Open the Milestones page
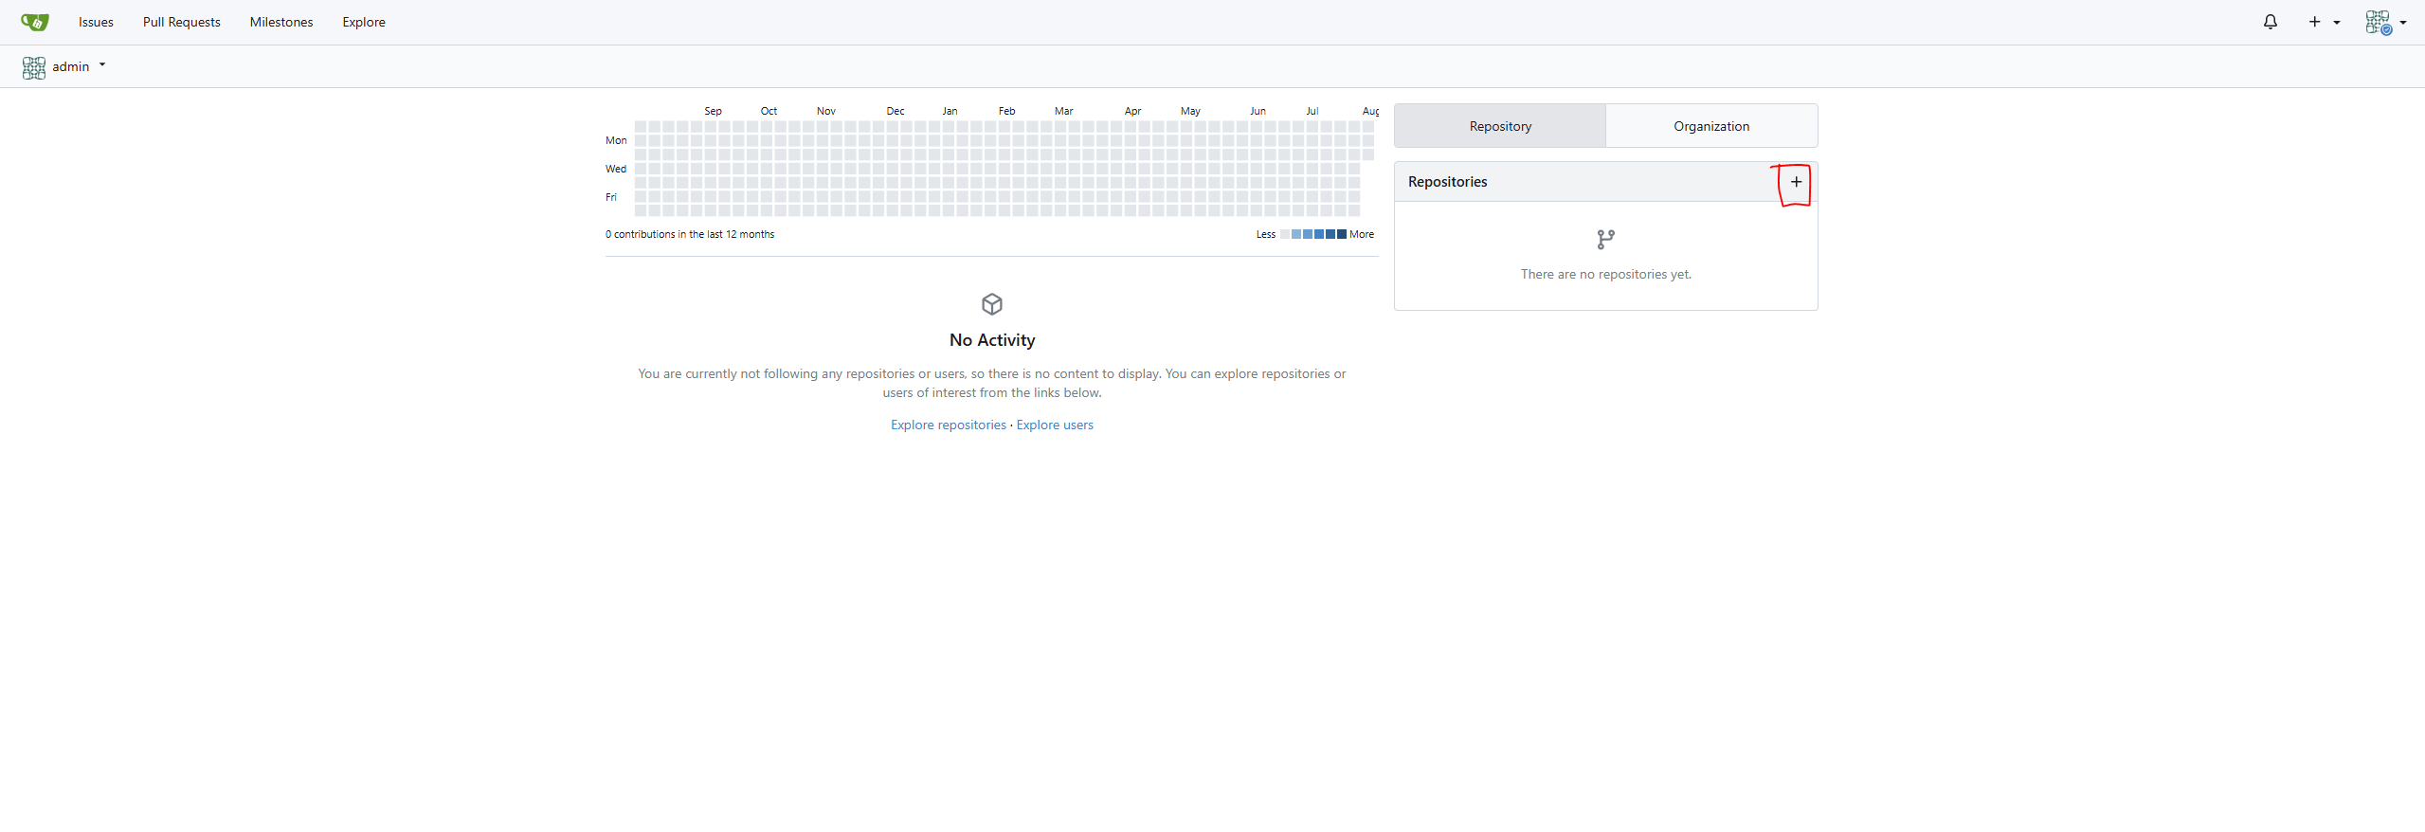 point(281,22)
